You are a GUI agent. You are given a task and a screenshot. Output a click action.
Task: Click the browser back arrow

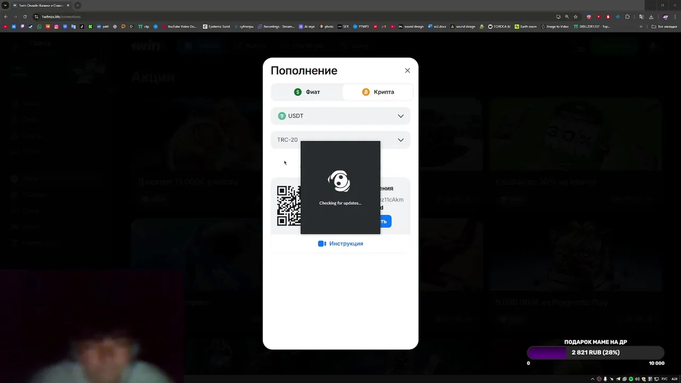click(x=5, y=16)
